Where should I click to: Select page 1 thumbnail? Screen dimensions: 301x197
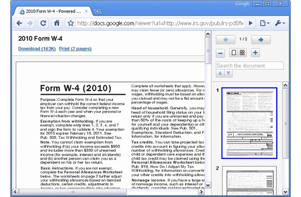(249, 123)
